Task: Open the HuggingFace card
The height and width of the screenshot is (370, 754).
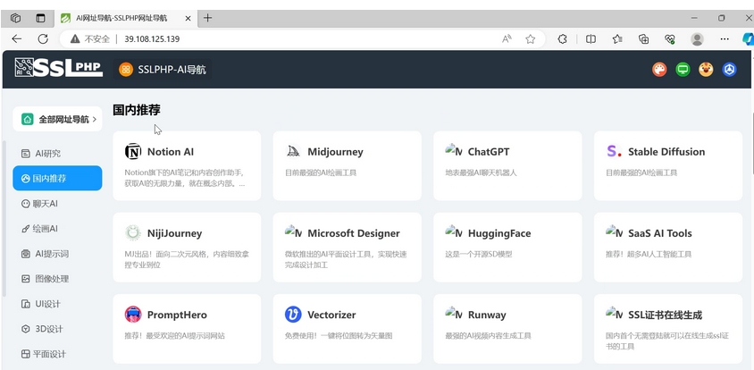Action: point(507,248)
